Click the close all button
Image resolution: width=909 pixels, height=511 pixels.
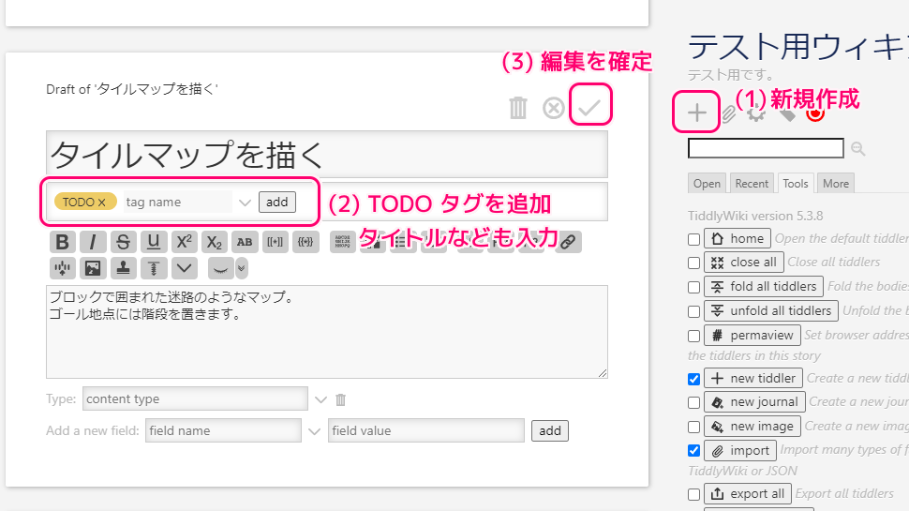pyautogui.click(x=744, y=263)
